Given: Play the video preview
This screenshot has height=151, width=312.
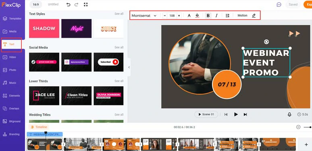Looking at the screenshot, I should pos(236,115).
